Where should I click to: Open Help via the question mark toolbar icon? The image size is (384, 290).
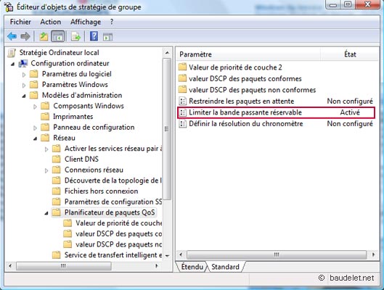(x=94, y=36)
